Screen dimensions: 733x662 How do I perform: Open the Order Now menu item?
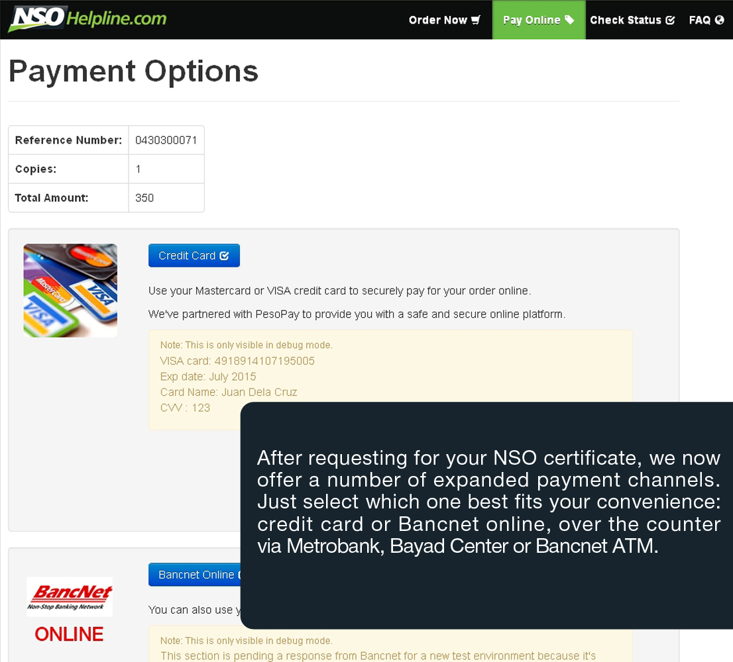[438, 20]
